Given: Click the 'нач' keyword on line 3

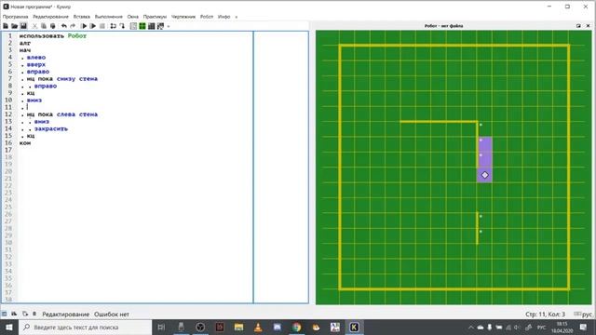Looking at the screenshot, I should [x=25, y=50].
